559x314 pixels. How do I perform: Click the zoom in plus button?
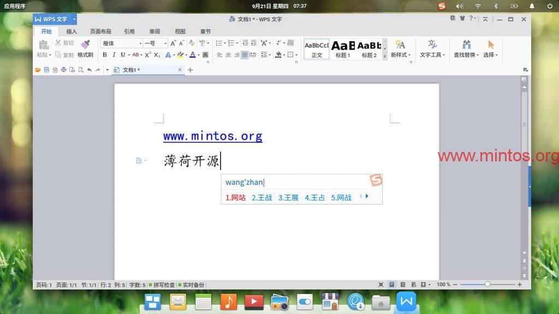coord(520,285)
